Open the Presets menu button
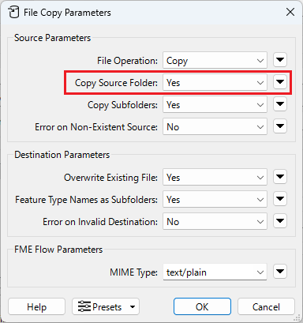Screen dimensions: 303x323 point(106,306)
